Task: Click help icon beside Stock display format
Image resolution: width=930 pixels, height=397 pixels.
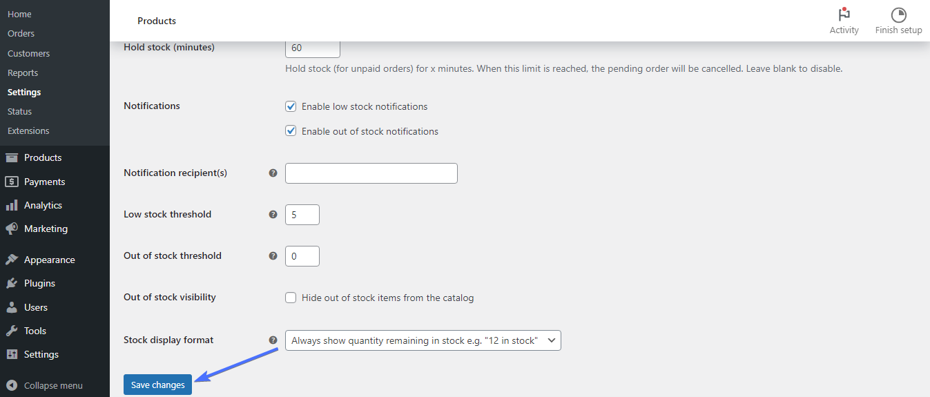Action: 273,340
